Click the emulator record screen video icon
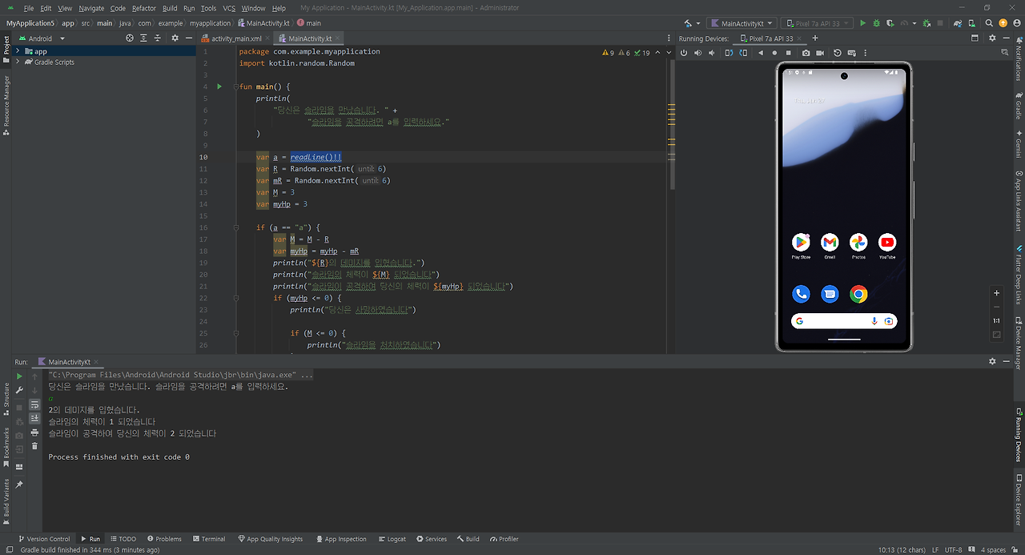Viewport: 1025px width, 555px height. pos(821,53)
